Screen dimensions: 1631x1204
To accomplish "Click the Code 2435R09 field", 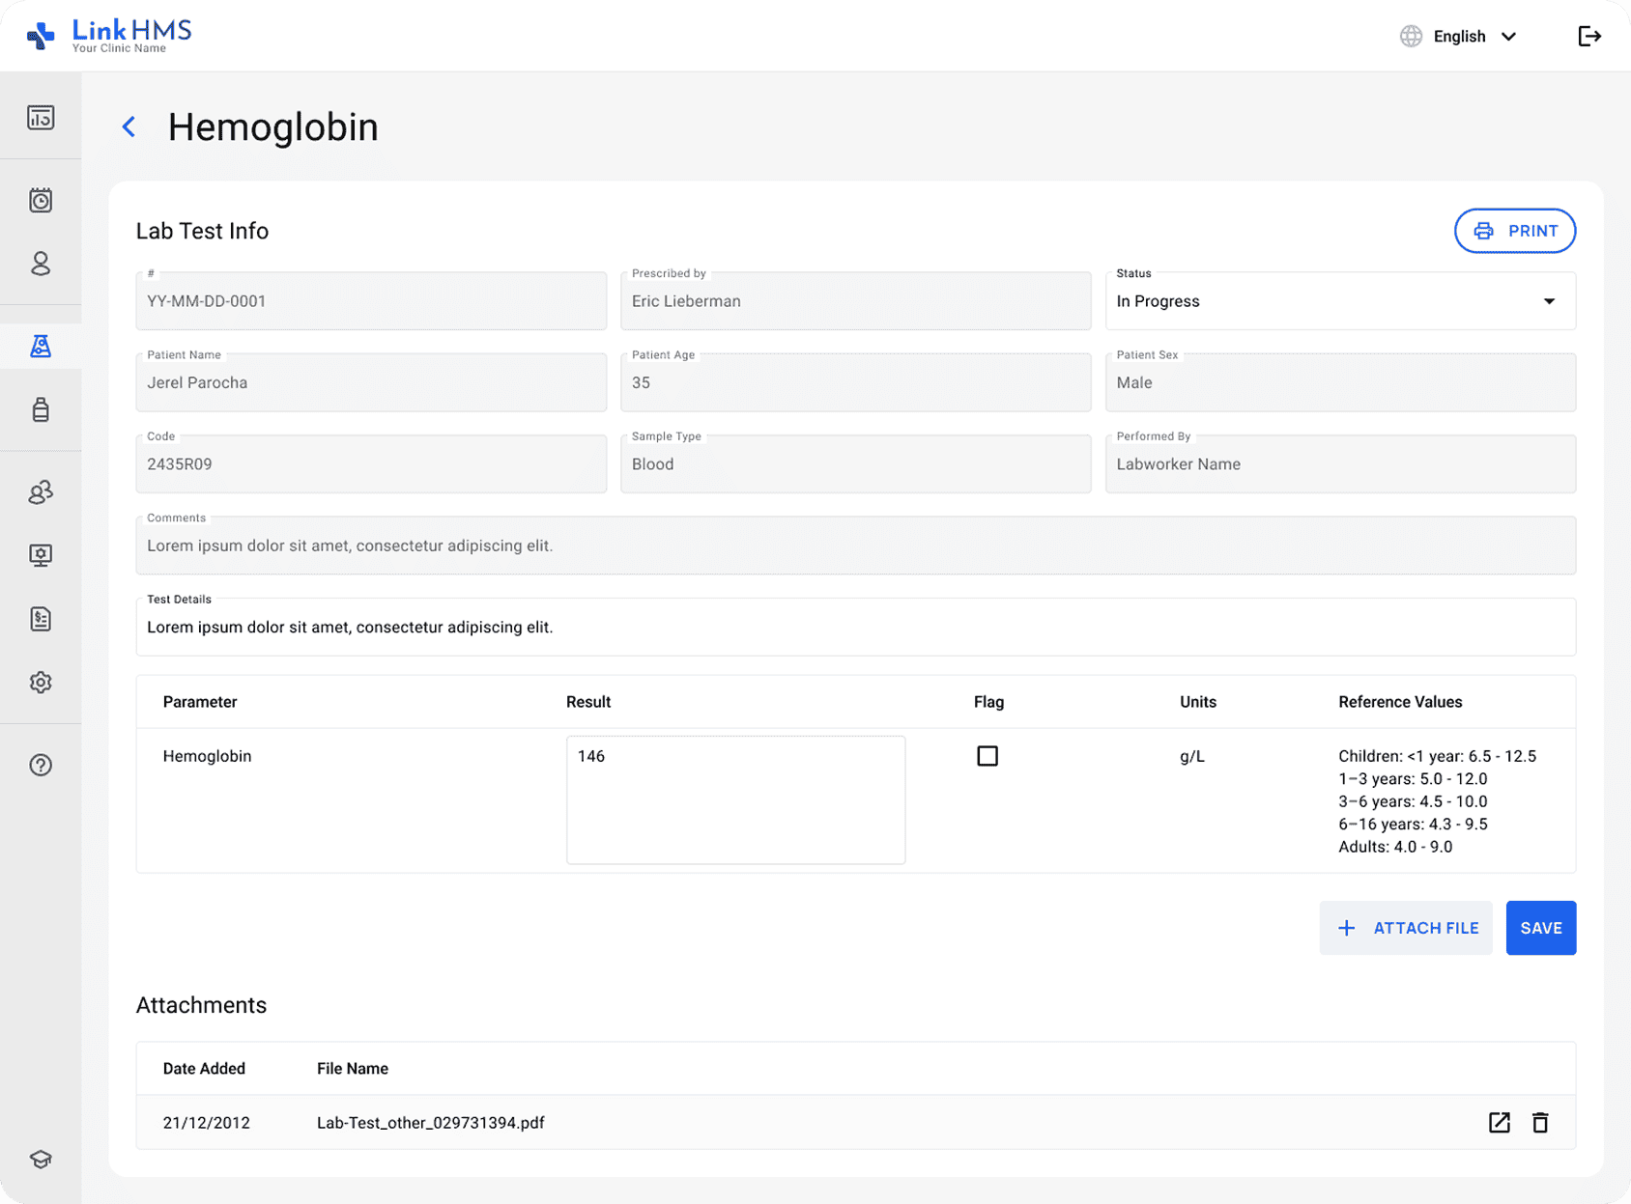I will 371,464.
